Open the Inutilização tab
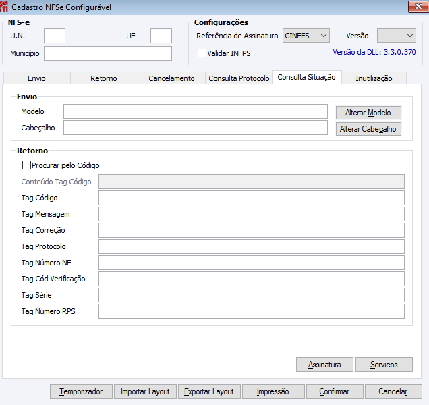The width and height of the screenshot is (429, 405). coord(374,78)
